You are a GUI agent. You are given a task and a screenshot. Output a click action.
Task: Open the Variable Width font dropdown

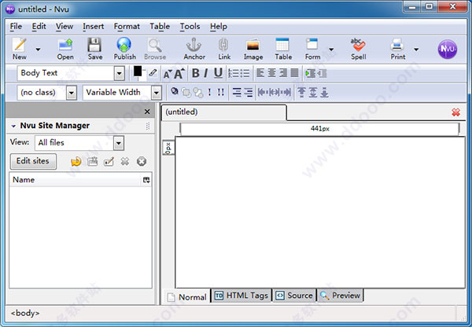tap(157, 93)
